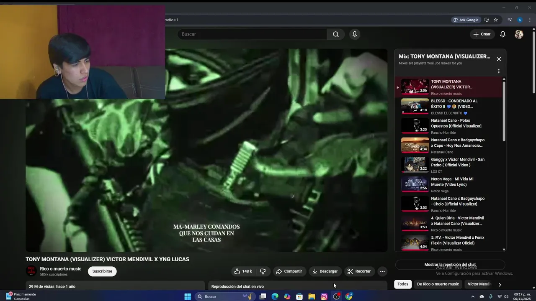Click the Descargar download button
The height and width of the screenshot is (301, 536).
click(x=325, y=271)
